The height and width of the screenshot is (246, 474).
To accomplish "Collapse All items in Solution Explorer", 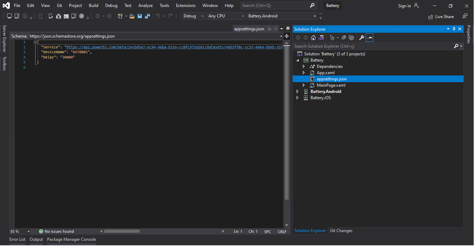I will [x=344, y=37].
